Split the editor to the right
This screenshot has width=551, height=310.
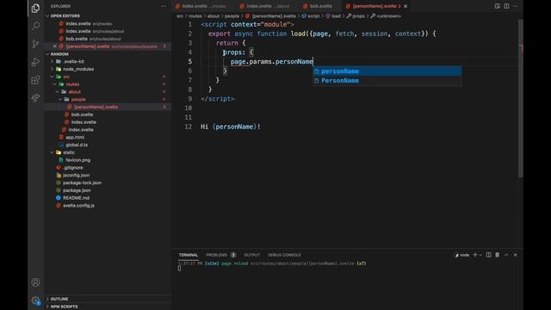[x=506, y=6]
